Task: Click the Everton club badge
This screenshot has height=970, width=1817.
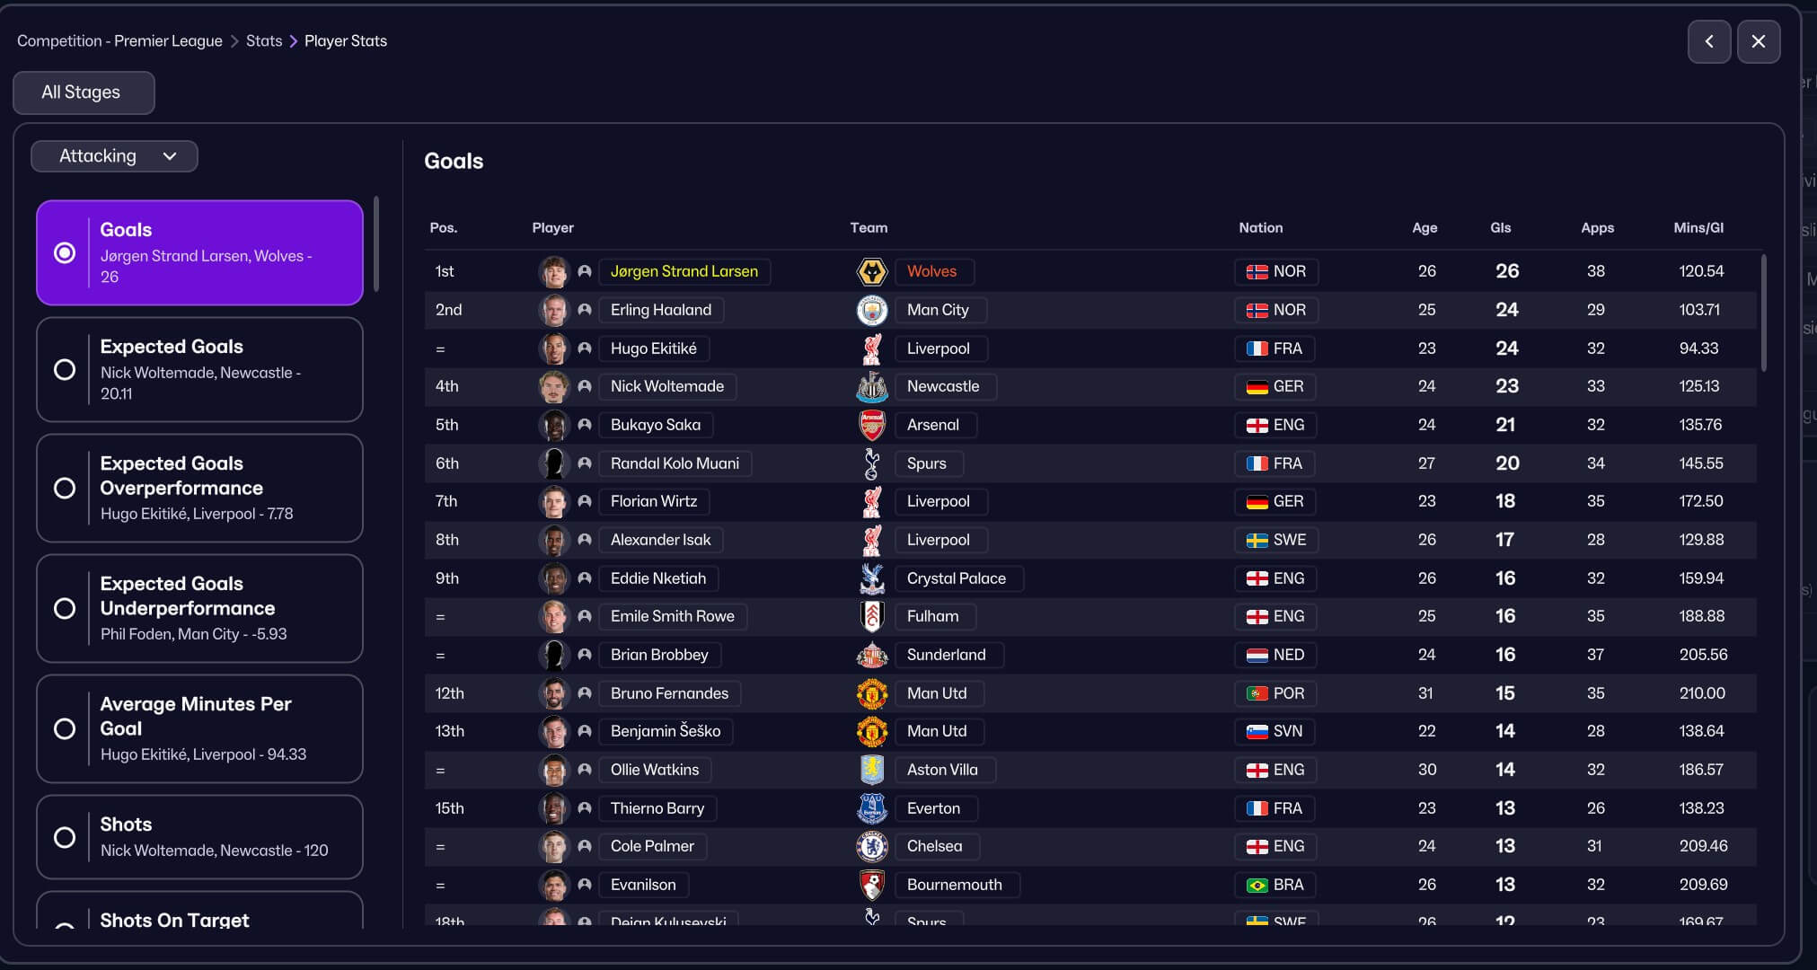Action: tap(871, 808)
